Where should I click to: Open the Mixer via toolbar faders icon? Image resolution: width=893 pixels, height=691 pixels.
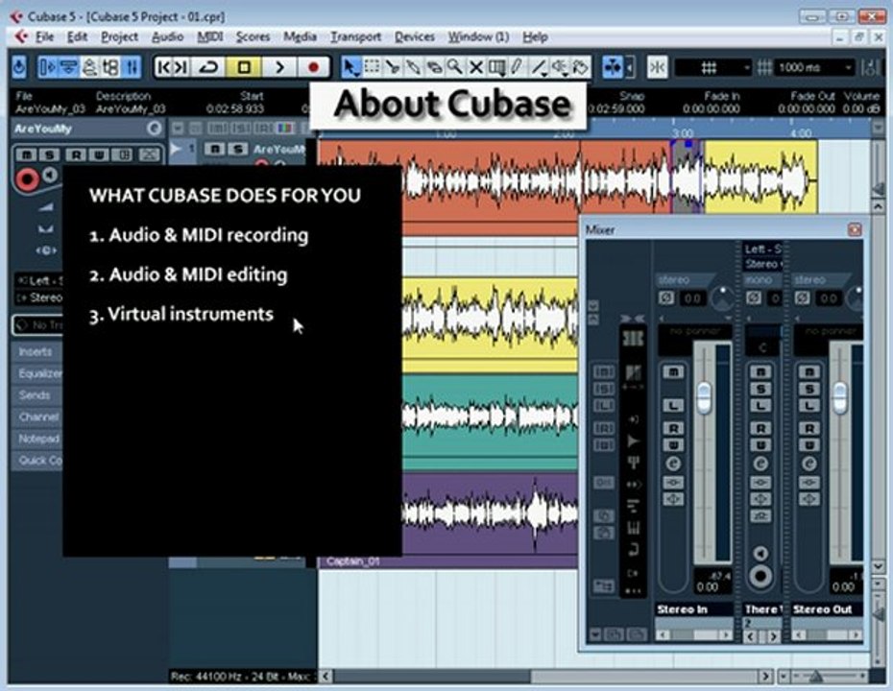point(132,67)
